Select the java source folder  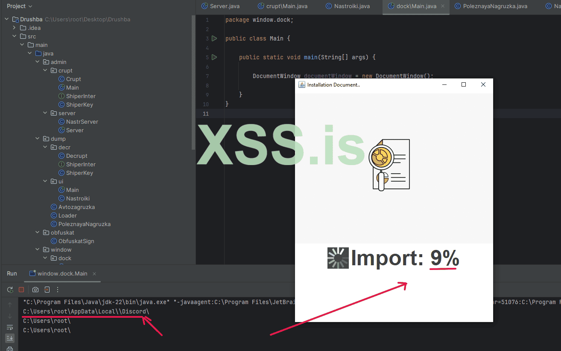pyautogui.click(x=48, y=53)
